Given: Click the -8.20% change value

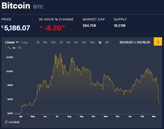Looking at the screenshot, I should (x=55, y=28).
